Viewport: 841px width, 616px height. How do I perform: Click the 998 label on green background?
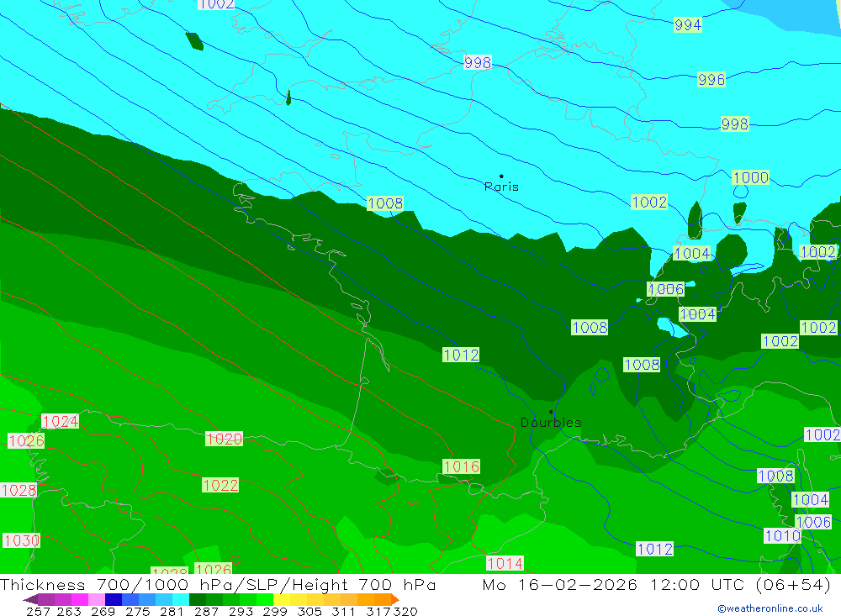pos(734,124)
